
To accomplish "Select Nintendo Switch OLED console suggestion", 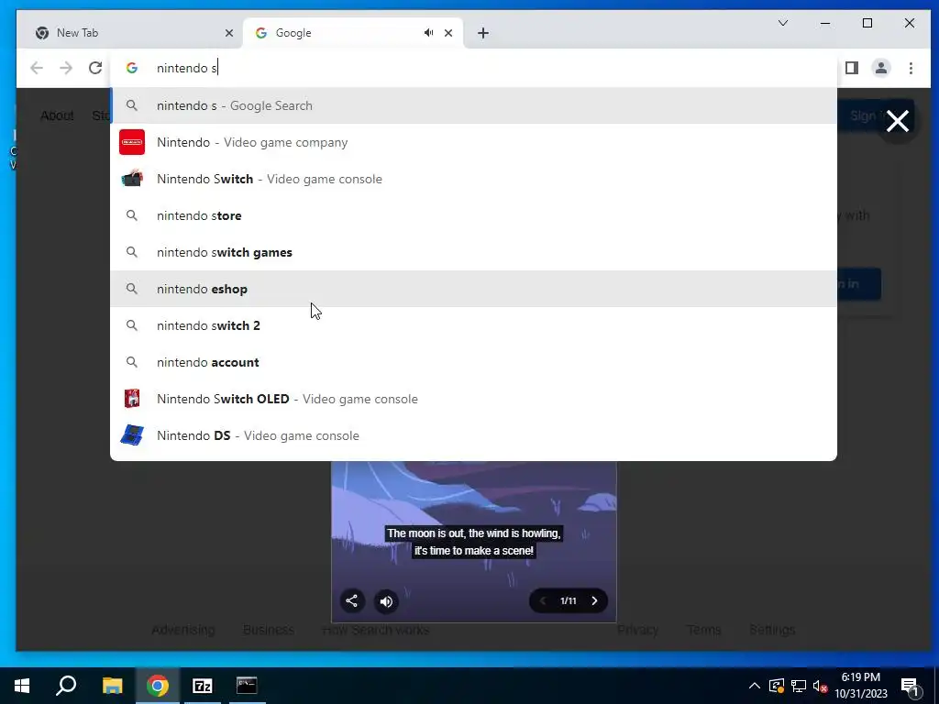I will pos(473,399).
